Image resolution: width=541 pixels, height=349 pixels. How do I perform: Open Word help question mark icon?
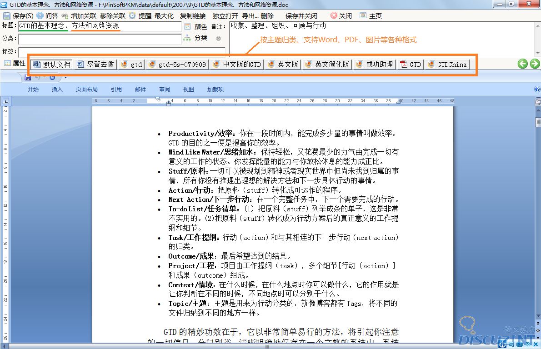(x=537, y=90)
